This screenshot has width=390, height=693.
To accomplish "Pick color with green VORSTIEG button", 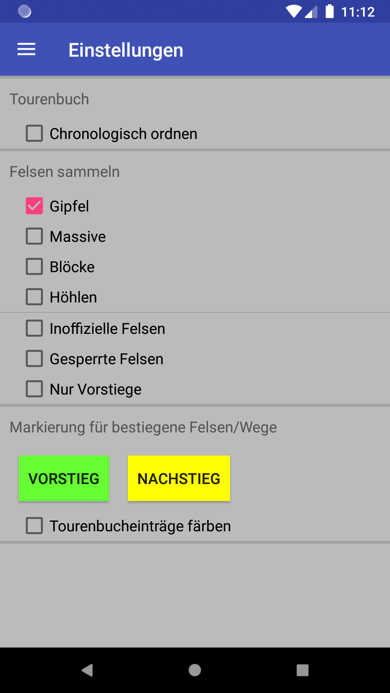I will coord(64,478).
